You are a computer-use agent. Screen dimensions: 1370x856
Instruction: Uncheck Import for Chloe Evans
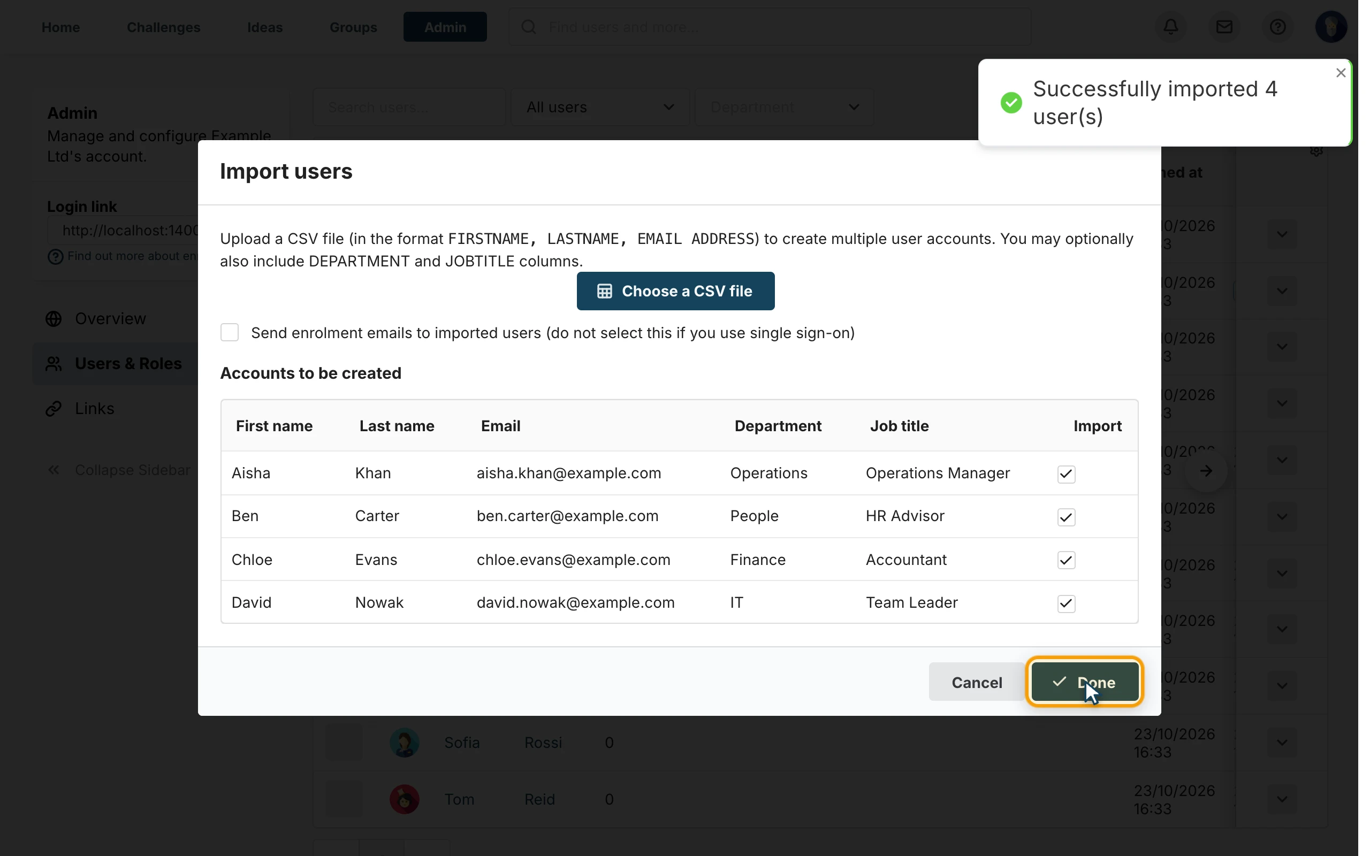tap(1066, 560)
